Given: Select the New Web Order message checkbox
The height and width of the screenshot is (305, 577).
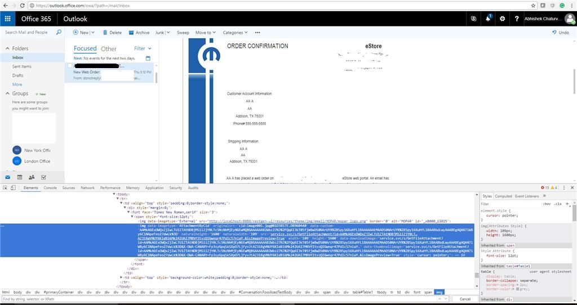Looking at the screenshot, I should [70, 65].
